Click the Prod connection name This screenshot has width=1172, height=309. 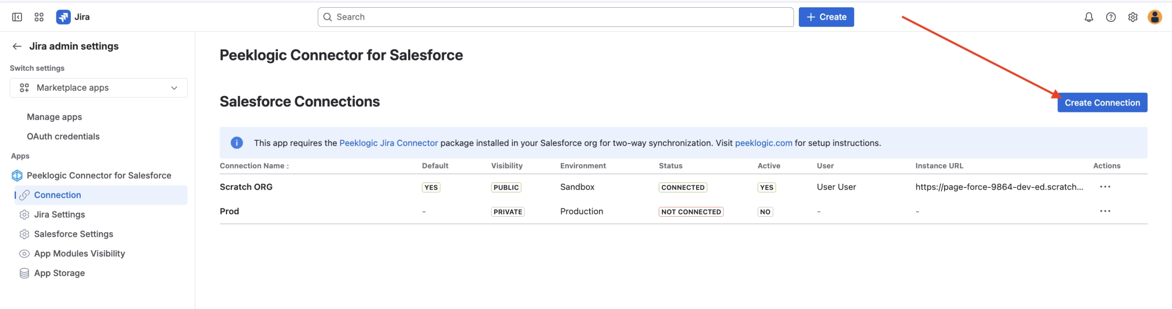[229, 212]
